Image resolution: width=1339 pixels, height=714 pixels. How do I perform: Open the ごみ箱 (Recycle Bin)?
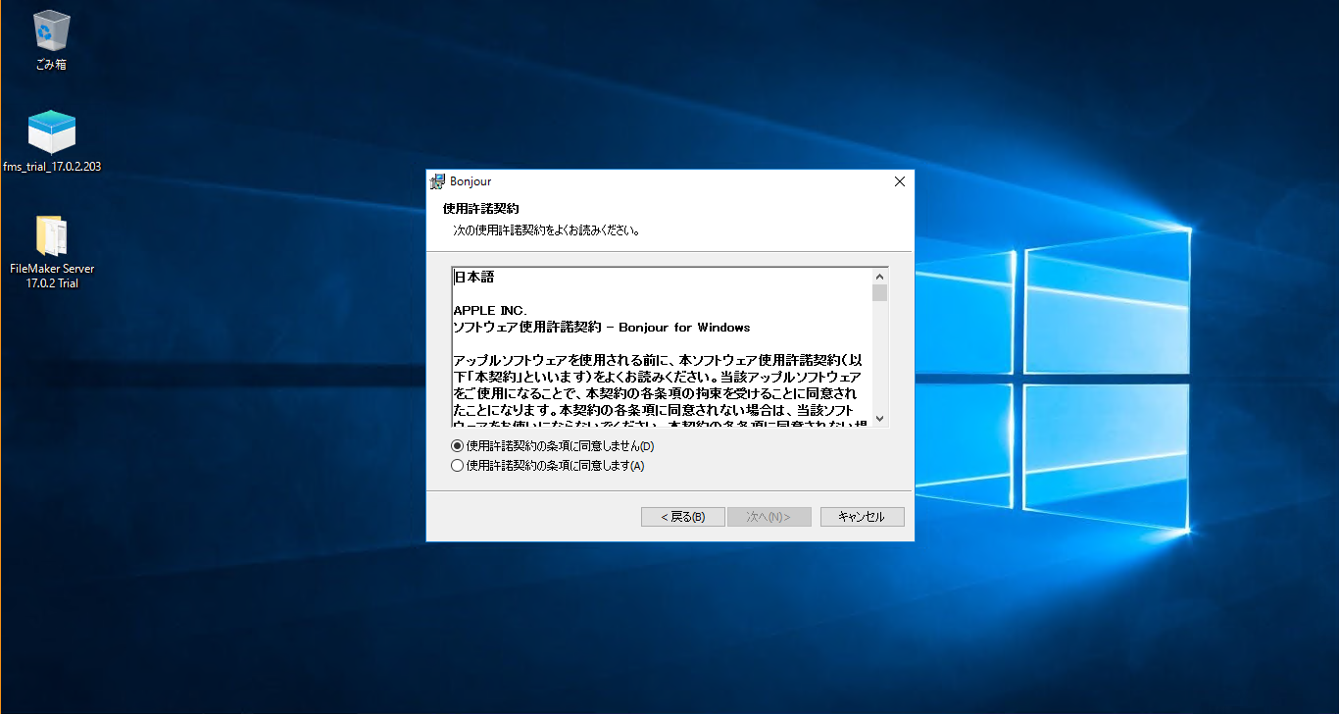(x=49, y=29)
